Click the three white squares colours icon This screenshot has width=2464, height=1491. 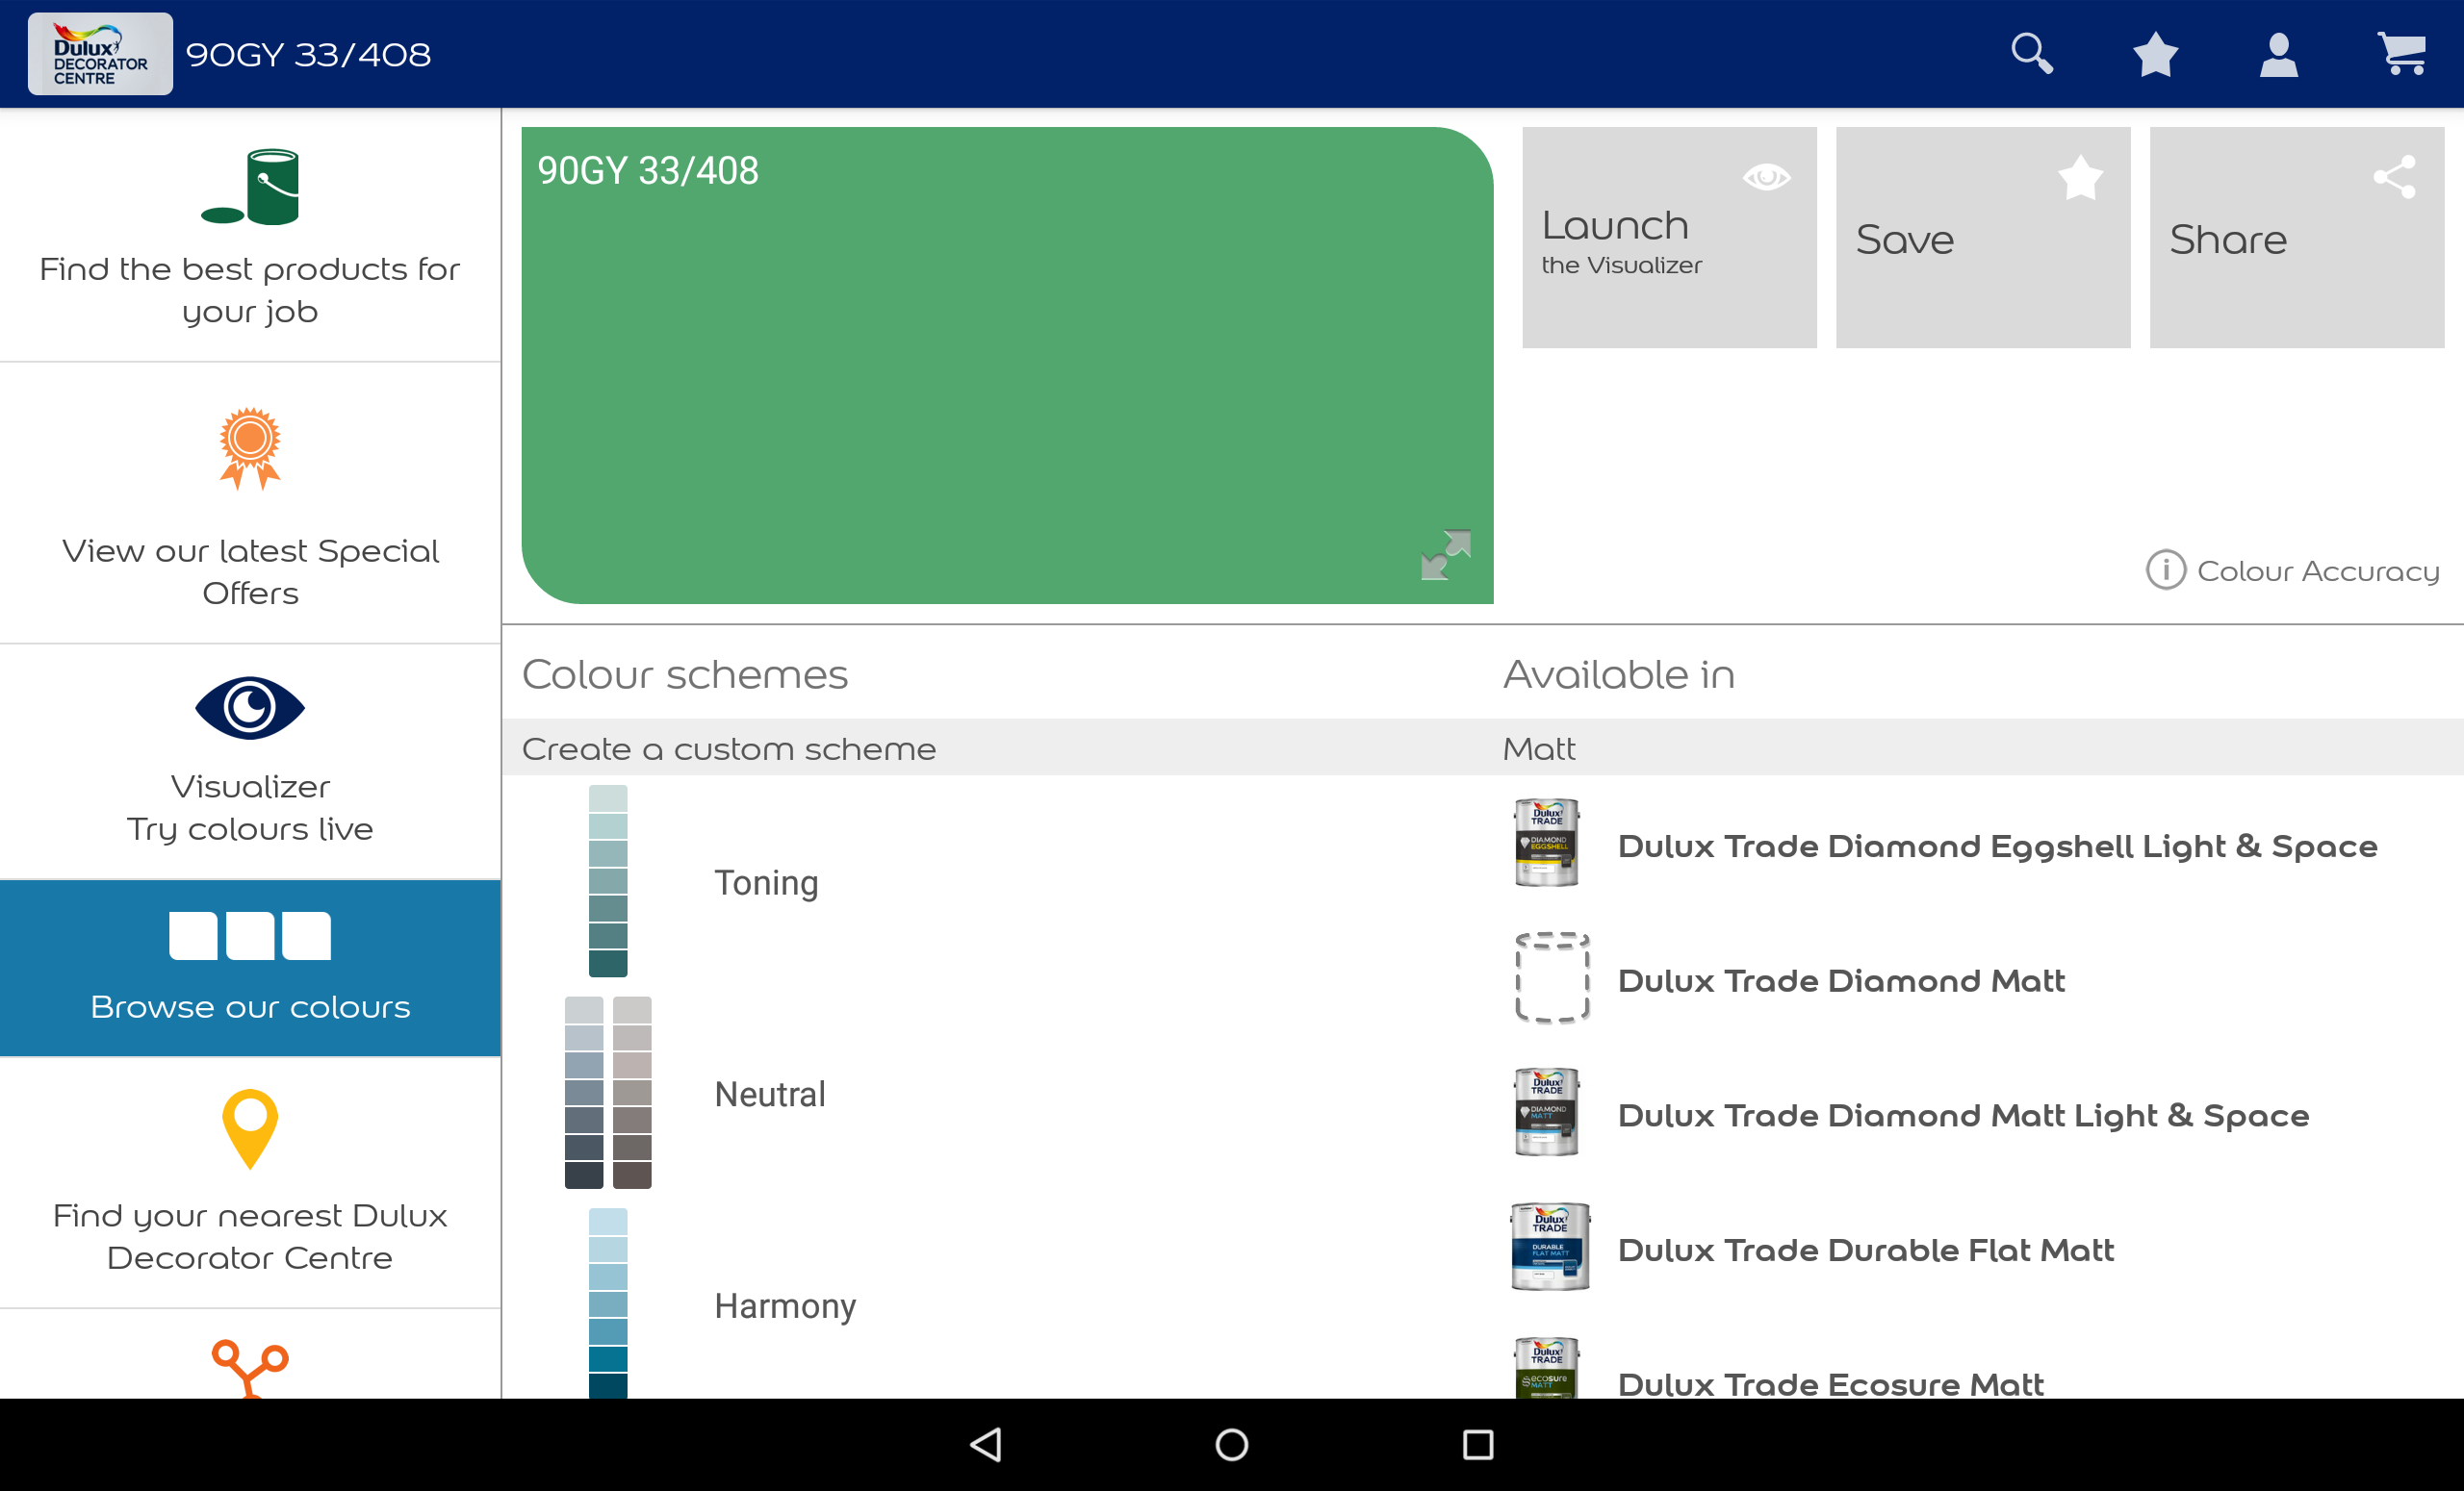250,935
